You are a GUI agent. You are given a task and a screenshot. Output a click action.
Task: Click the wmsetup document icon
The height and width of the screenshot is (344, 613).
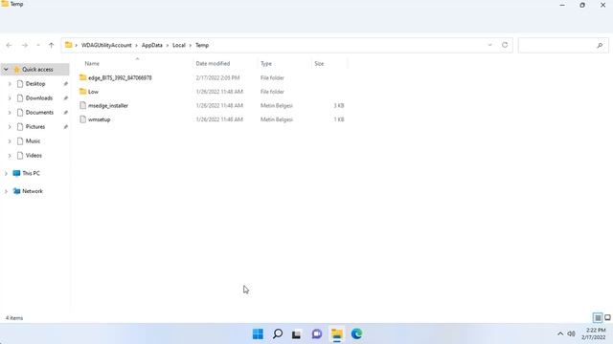point(82,119)
